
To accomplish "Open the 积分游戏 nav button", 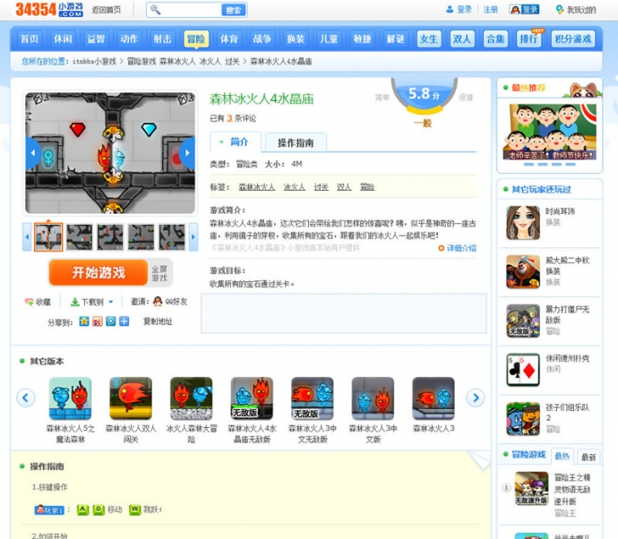I will click(x=572, y=39).
